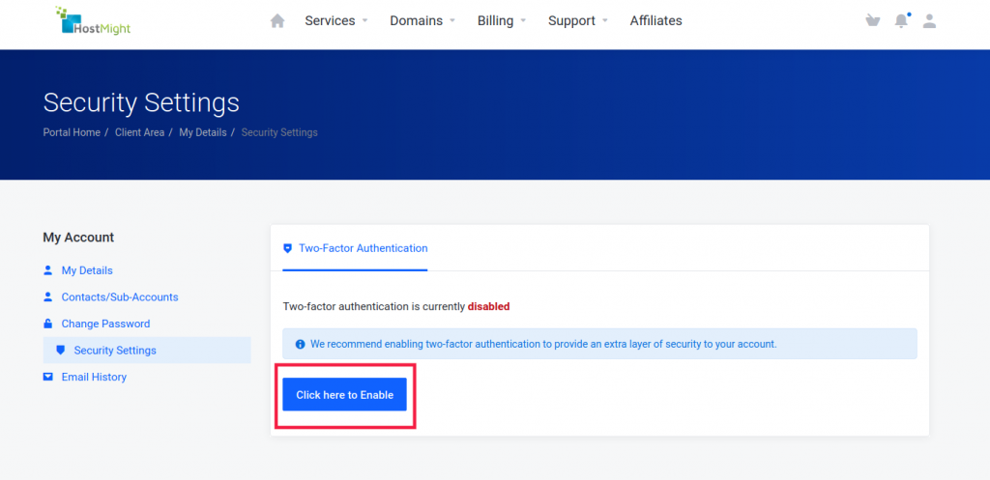Expand the Domains dropdown menu
The width and height of the screenshot is (990, 480).
[x=422, y=21]
